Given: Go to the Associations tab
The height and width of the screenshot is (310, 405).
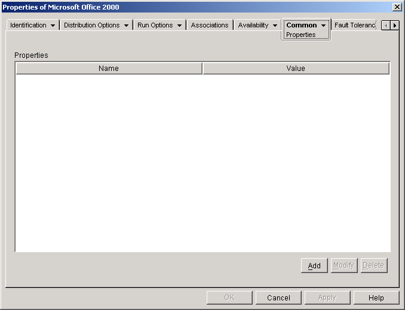Looking at the screenshot, I should pos(210,25).
